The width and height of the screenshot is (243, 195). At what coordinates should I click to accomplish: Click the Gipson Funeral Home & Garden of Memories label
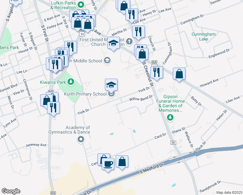tap(170, 103)
